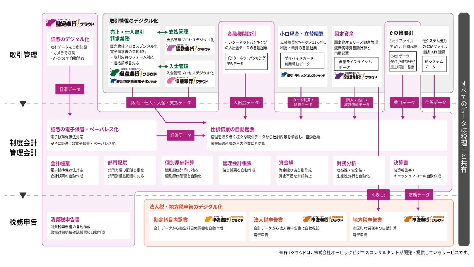Click 申告奉行クラウド logo beside 法人税申告書
The width and height of the screenshot is (474, 267).
pos(323,219)
